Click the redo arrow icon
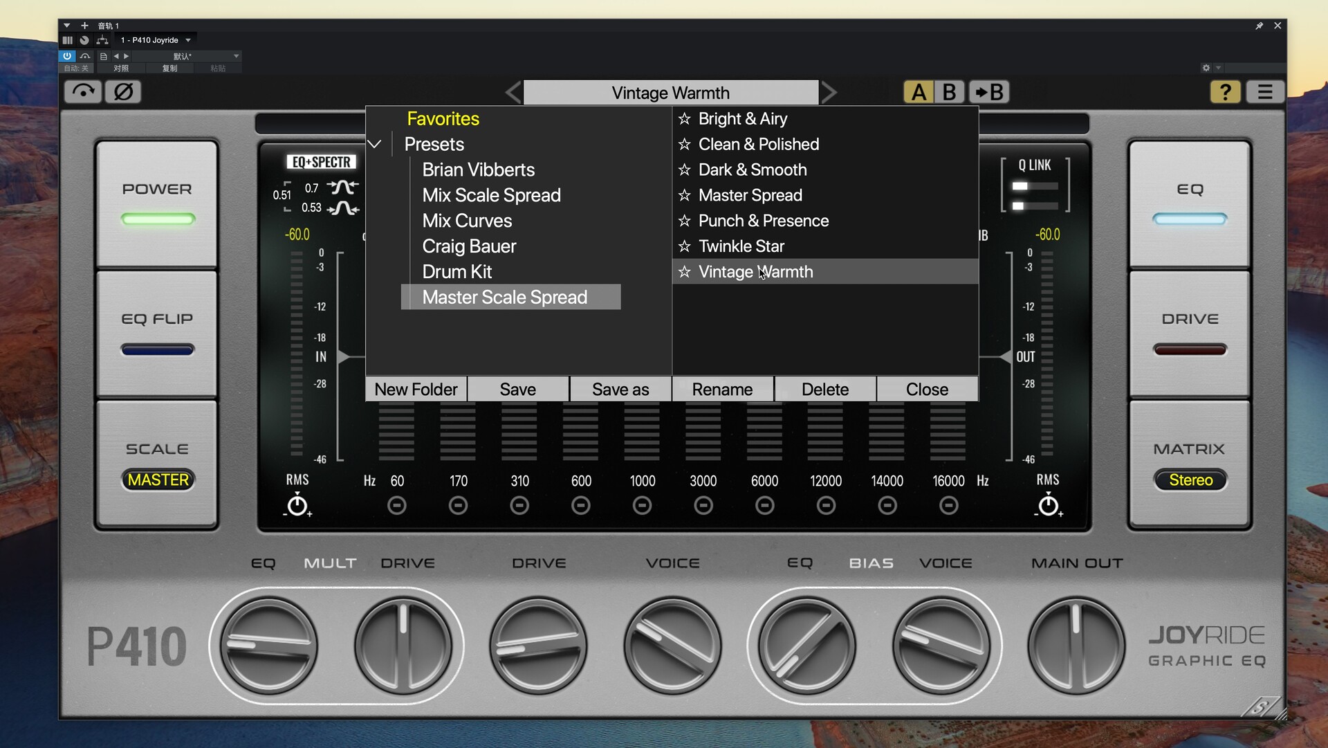Image resolution: width=1328 pixels, height=748 pixels. 83,91
